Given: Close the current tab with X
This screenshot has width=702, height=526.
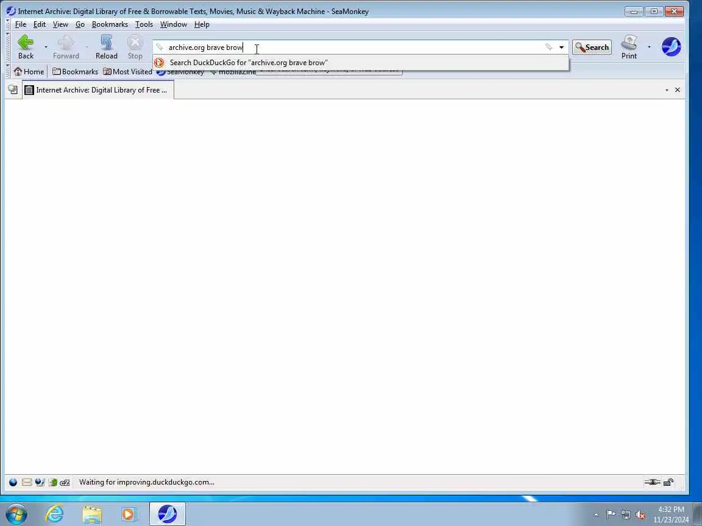Looking at the screenshot, I should point(678,90).
